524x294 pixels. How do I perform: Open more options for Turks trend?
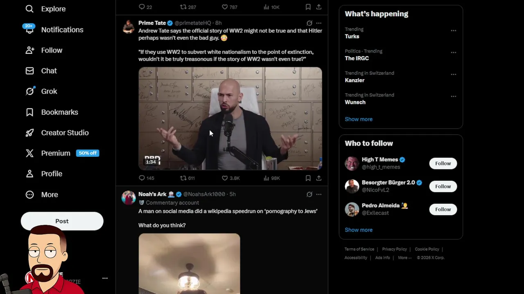453,31
